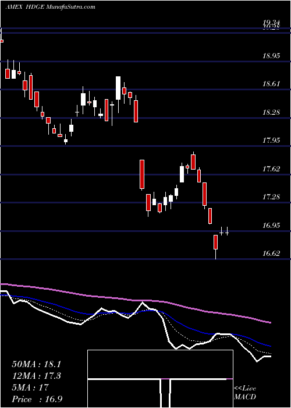
Task: Click the 18.61 price axis label
Action: pos(271,84)
